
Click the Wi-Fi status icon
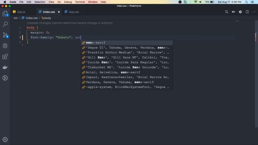pos(196,2)
